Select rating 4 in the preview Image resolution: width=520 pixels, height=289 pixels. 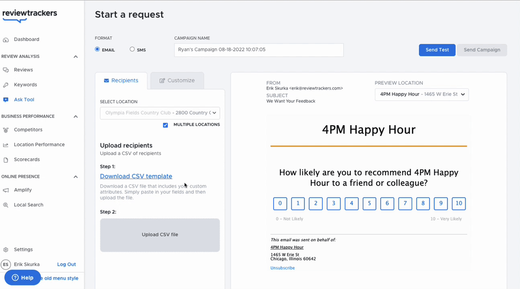point(352,204)
